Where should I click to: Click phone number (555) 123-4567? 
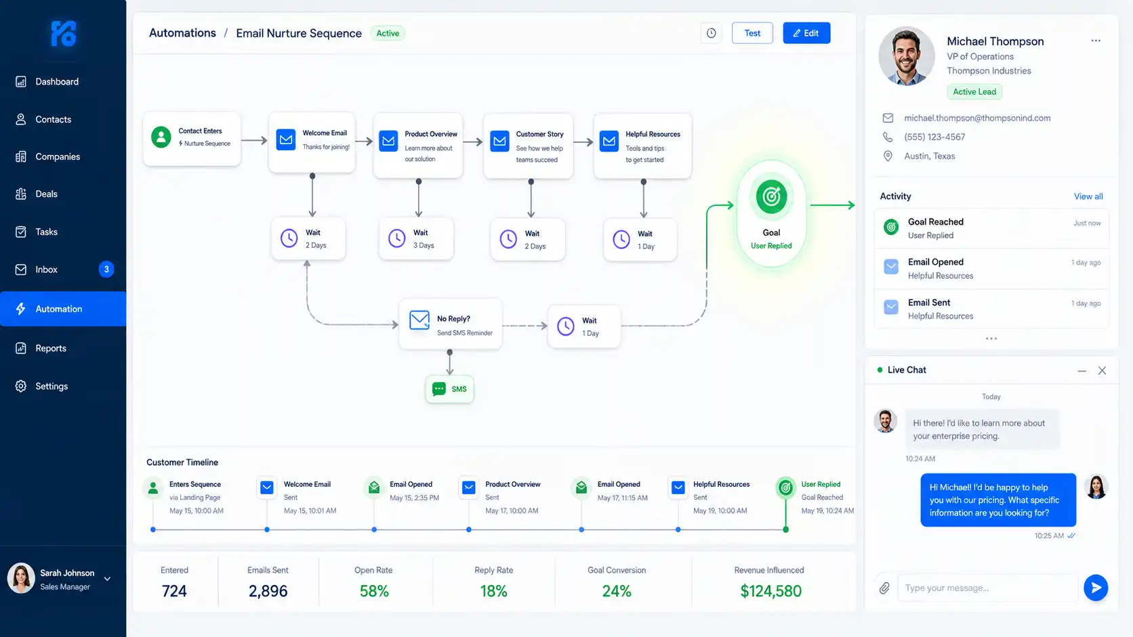tap(934, 137)
